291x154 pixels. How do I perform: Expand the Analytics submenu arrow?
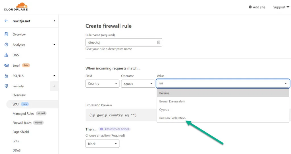coord(54,45)
